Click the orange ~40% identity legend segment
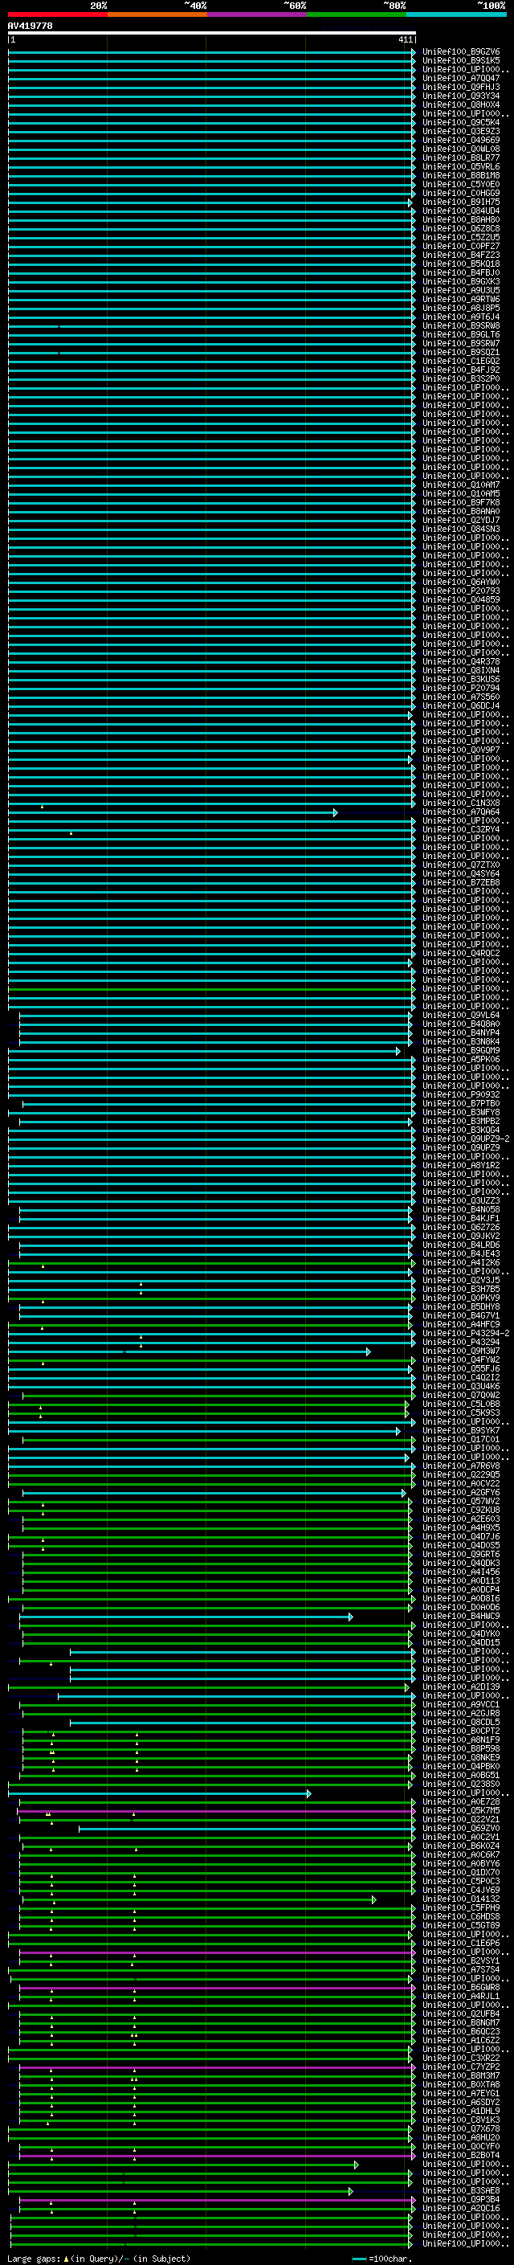Image resolution: width=514 pixels, height=2265 pixels. click(x=157, y=14)
